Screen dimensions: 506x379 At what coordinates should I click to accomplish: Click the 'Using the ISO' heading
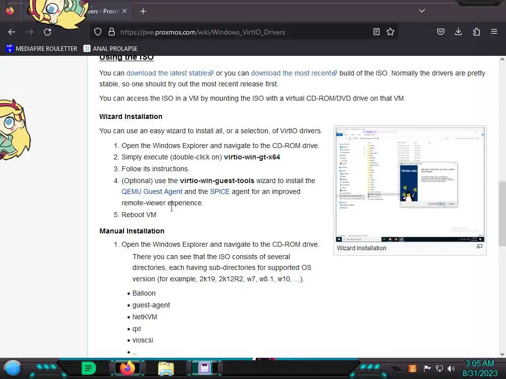126,58
